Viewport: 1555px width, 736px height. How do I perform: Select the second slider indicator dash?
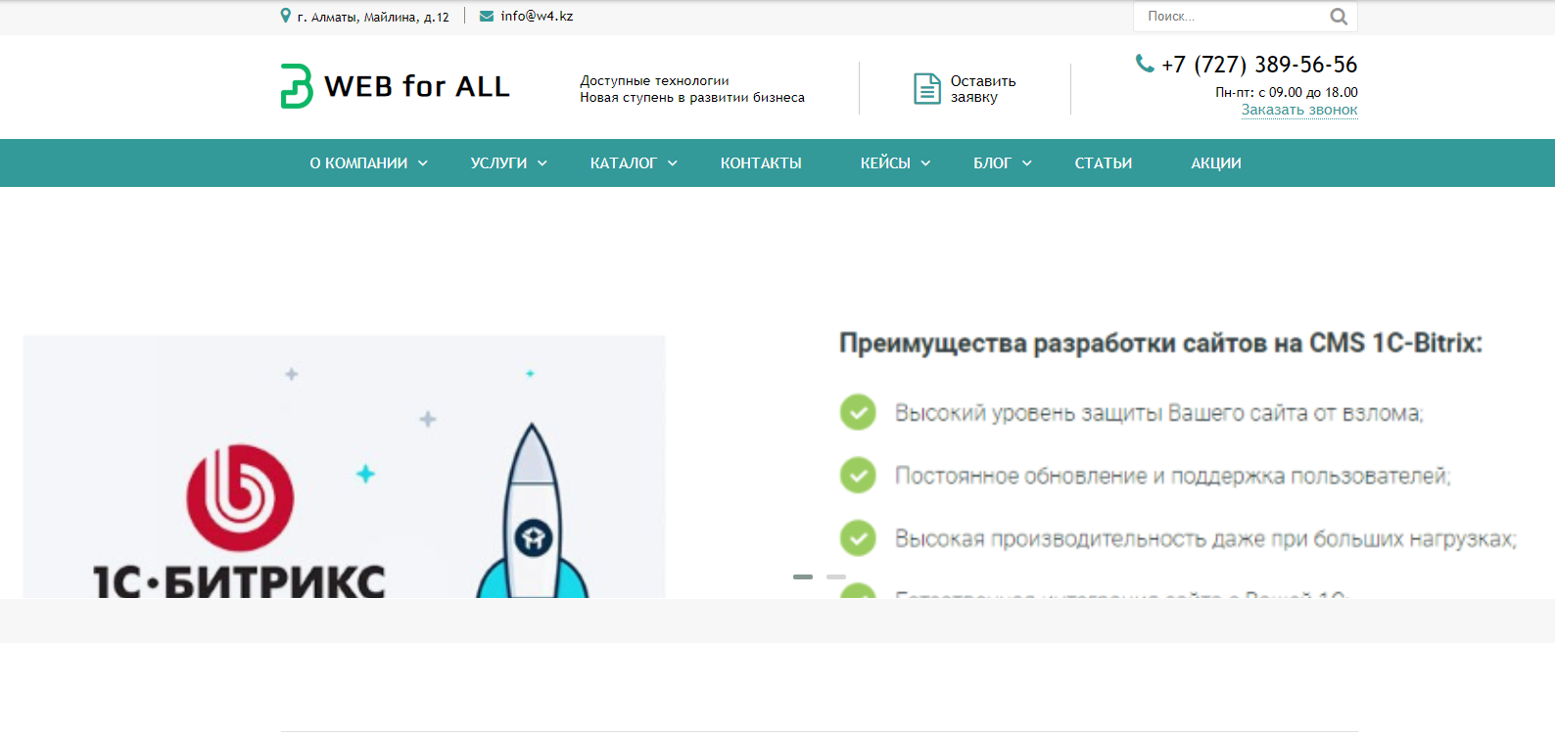(836, 576)
